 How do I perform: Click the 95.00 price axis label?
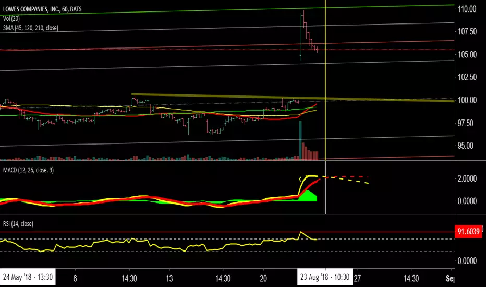tap(466, 146)
